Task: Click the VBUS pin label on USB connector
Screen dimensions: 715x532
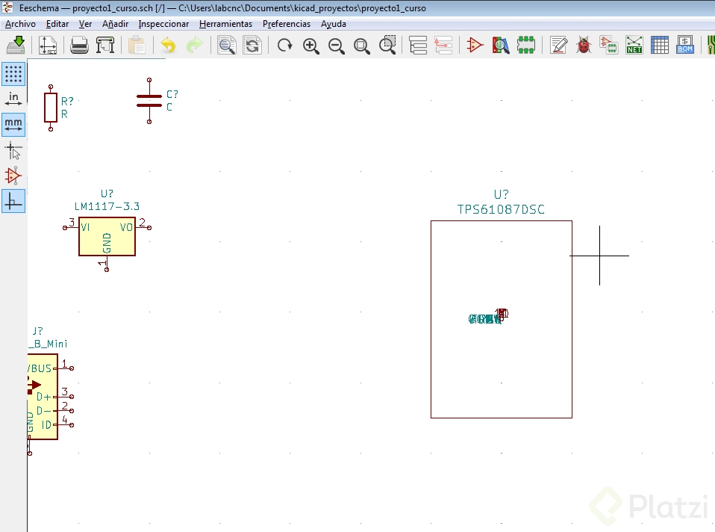Action: pos(40,368)
